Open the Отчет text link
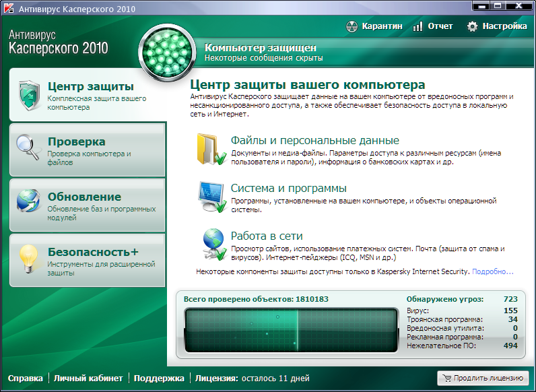The width and height of the screenshot is (536, 392). pyautogui.click(x=440, y=26)
